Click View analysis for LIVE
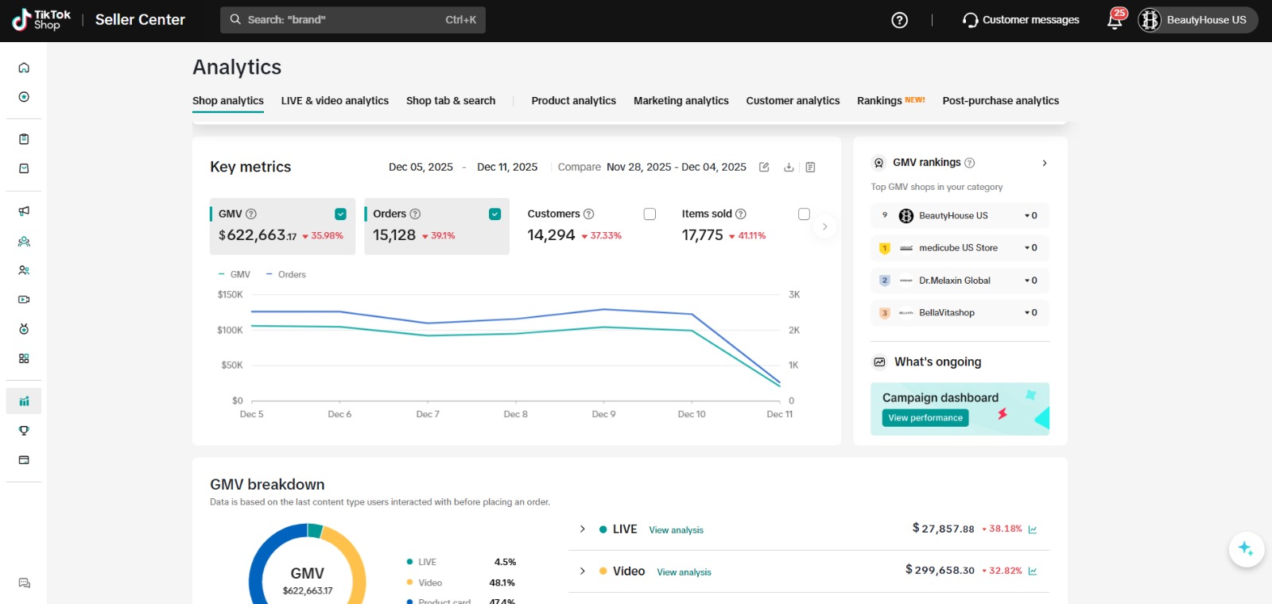 click(676, 530)
